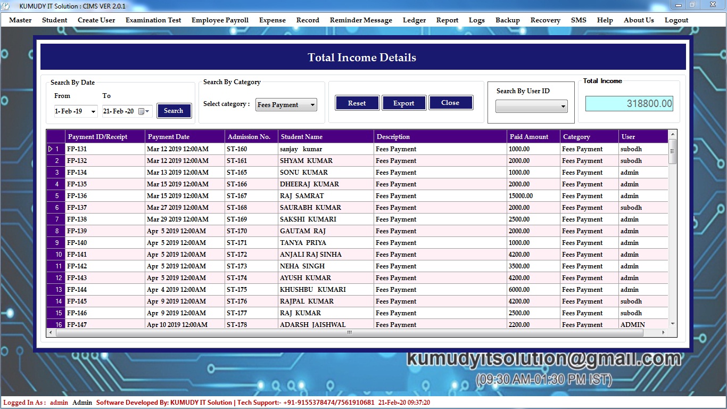Click the horizontal scrollbar thumb under the table

tap(349, 332)
